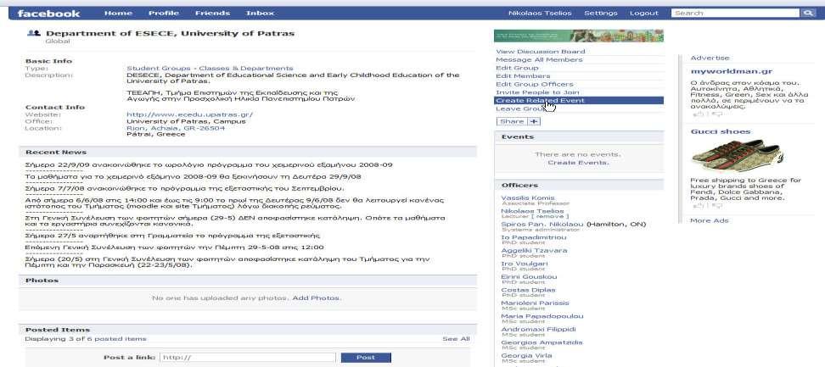The width and height of the screenshot is (825, 367).
Task: Open Io Papadimitriou profile
Action: tap(534, 237)
